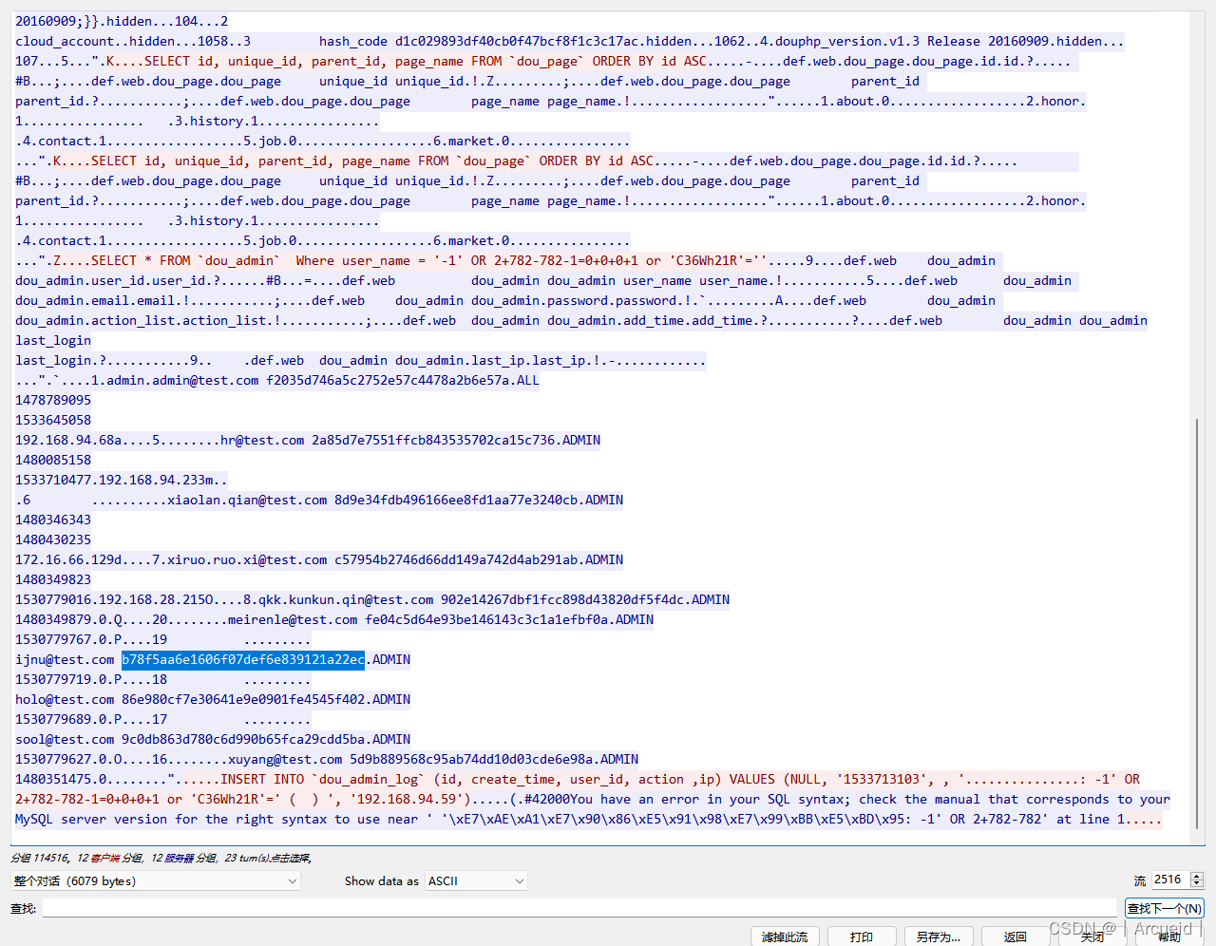The height and width of the screenshot is (946, 1216).
Task: Click the 帮助 button
Action: tap(1169, 937)
